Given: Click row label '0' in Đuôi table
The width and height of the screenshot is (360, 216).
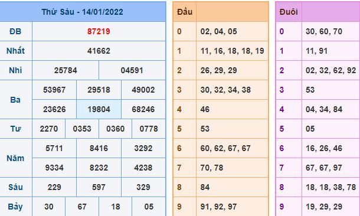Looking at the screenshot, I should pos(282,31).
